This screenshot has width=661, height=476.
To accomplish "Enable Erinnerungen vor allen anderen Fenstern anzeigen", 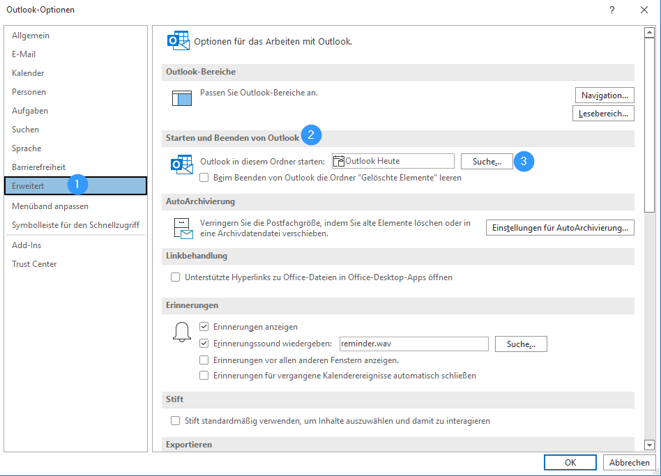I will tap(204, 360).
